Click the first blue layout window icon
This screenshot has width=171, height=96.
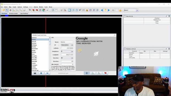point(69,10)
